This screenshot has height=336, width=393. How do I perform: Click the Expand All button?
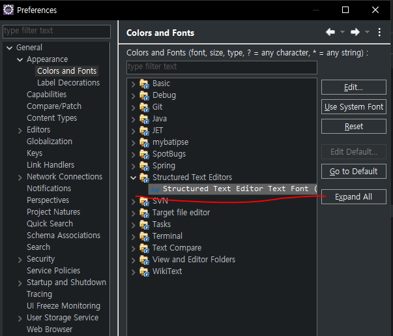pyautogui.click(x=354, y=197)
